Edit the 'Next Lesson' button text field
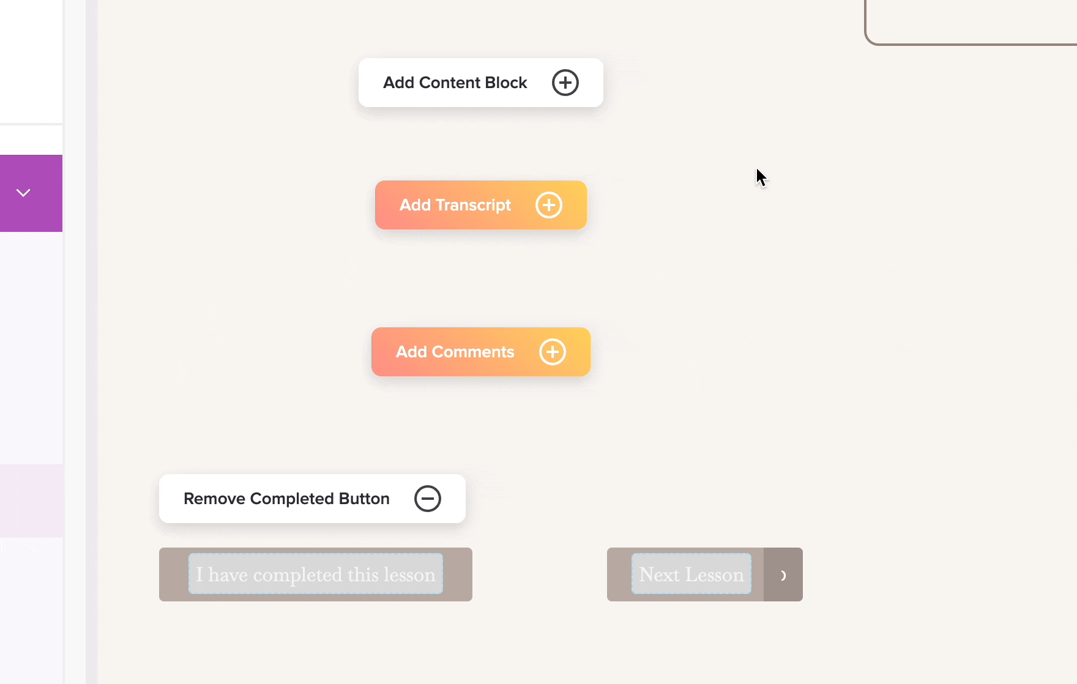The width and height of the screenshot is (1077, 684). [691, 574]
